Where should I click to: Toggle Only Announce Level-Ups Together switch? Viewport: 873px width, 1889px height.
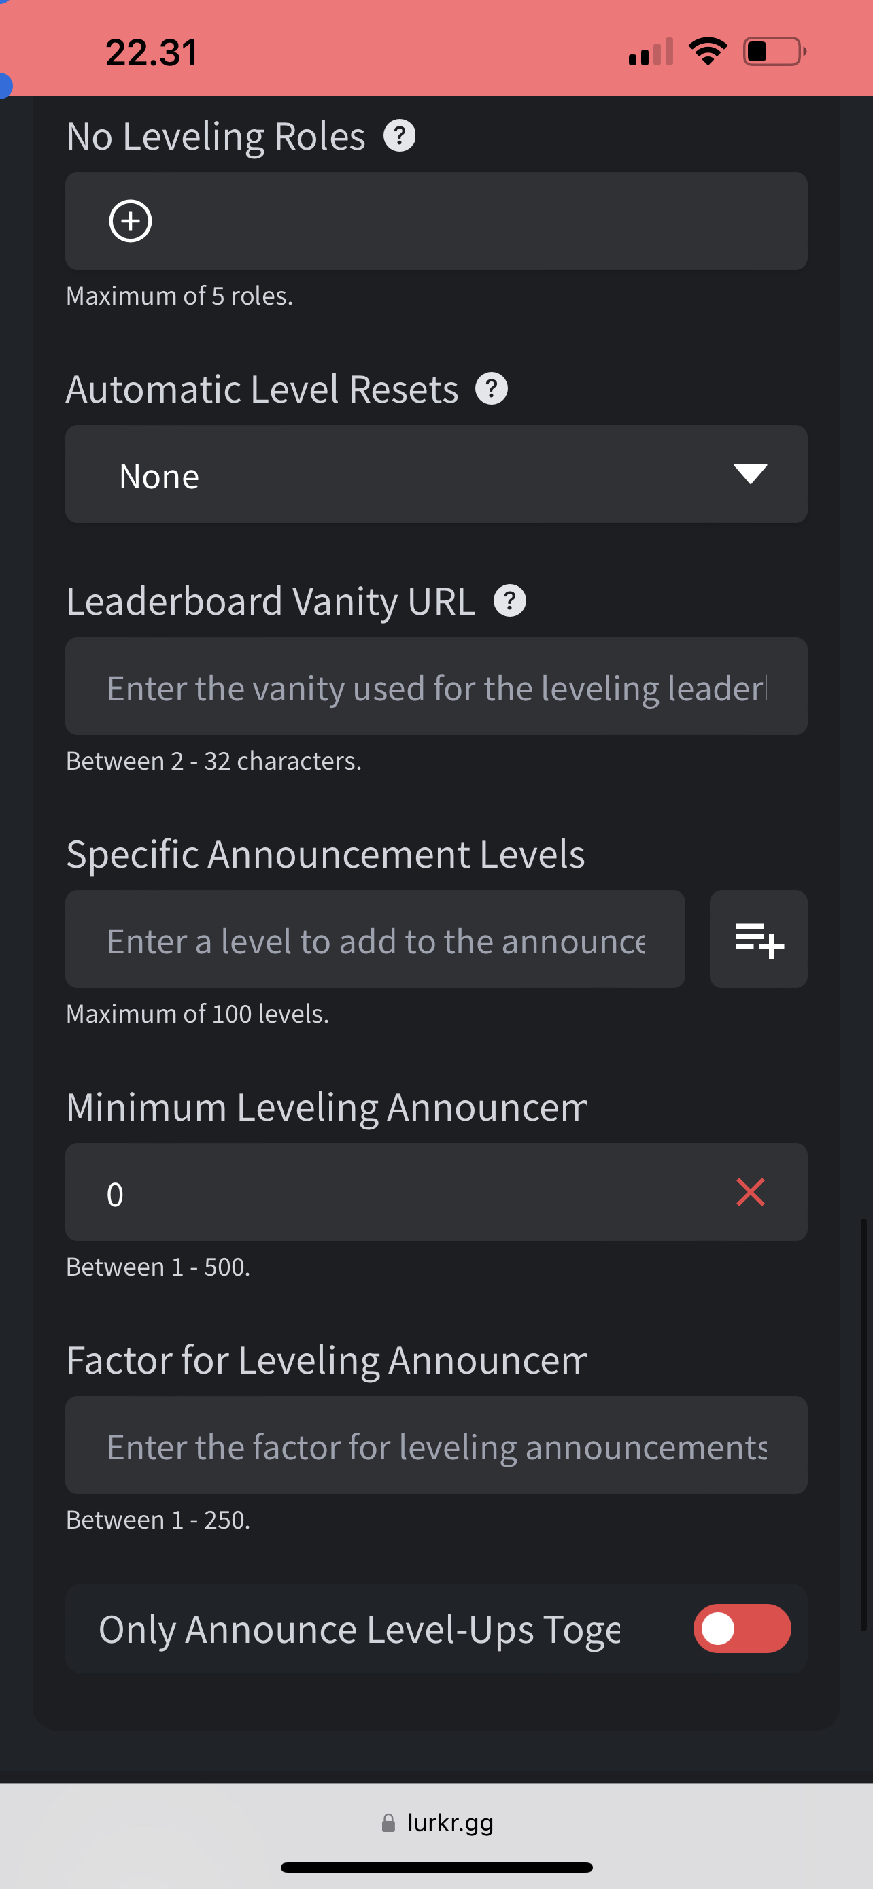pyautogui.click(x=742, y=1629)
